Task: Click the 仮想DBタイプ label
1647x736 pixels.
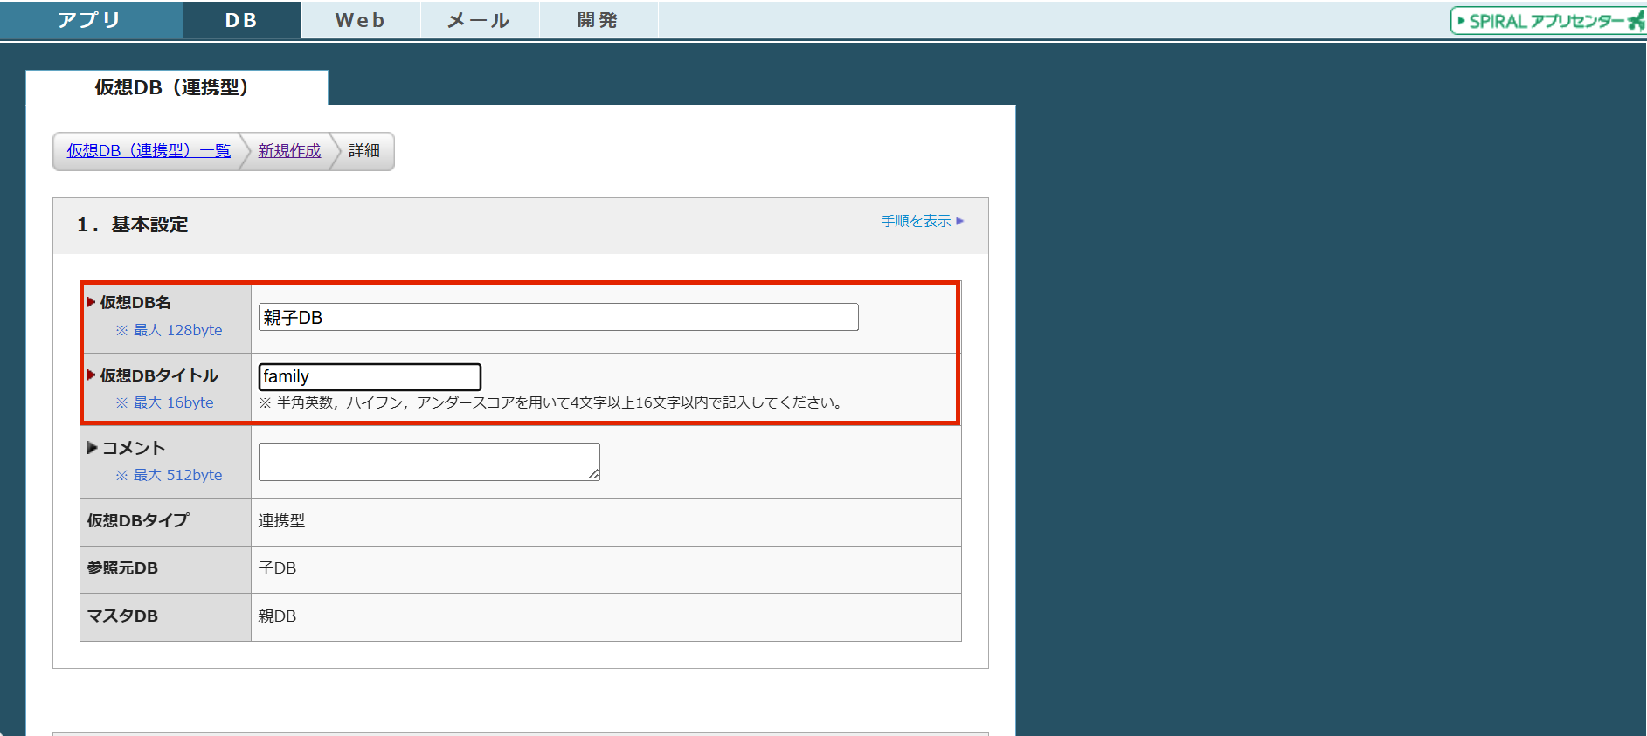Action: (x=138, y=520)
